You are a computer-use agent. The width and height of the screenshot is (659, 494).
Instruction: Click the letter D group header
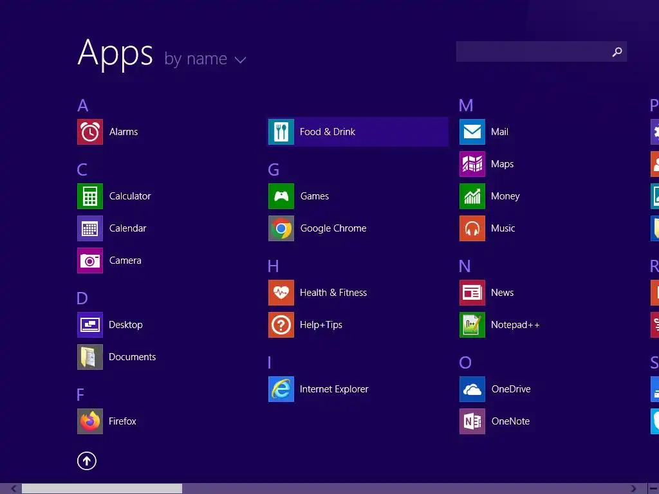click(x=82, y=298)
